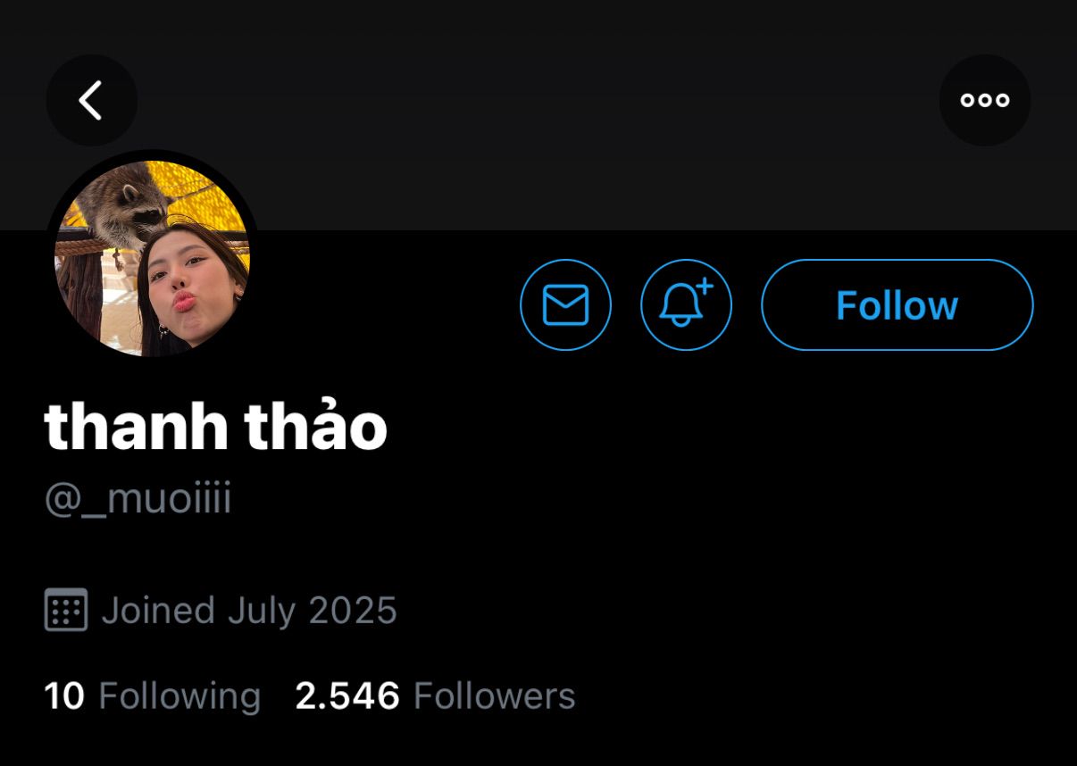This screenshot has height=766, width=1077.
Task: Select the display name thanh thảo
Action: click(215, 426)
